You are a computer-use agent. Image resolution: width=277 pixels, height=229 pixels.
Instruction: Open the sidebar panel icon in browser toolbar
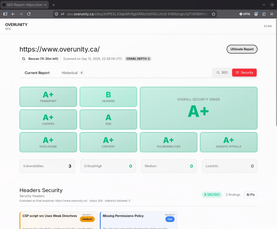[5, 14]
